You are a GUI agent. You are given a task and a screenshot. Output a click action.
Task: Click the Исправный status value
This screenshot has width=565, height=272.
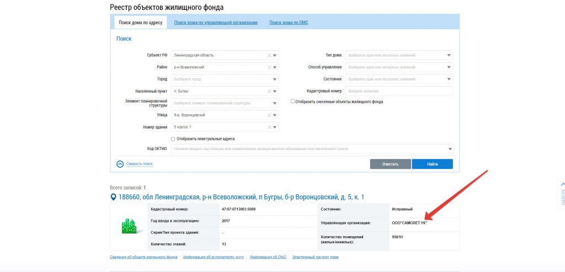pos(402,209)
